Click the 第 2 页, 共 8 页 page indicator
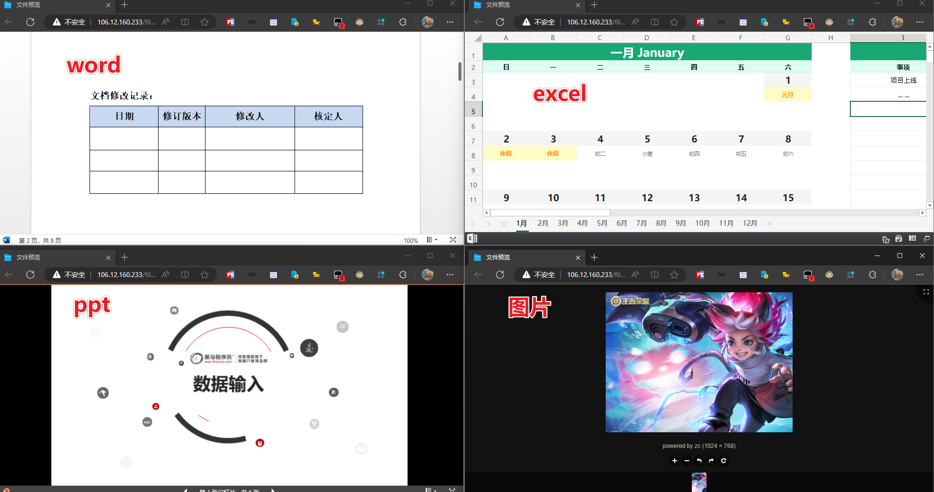The image size is (934, 492). click(x=40, y=240)
